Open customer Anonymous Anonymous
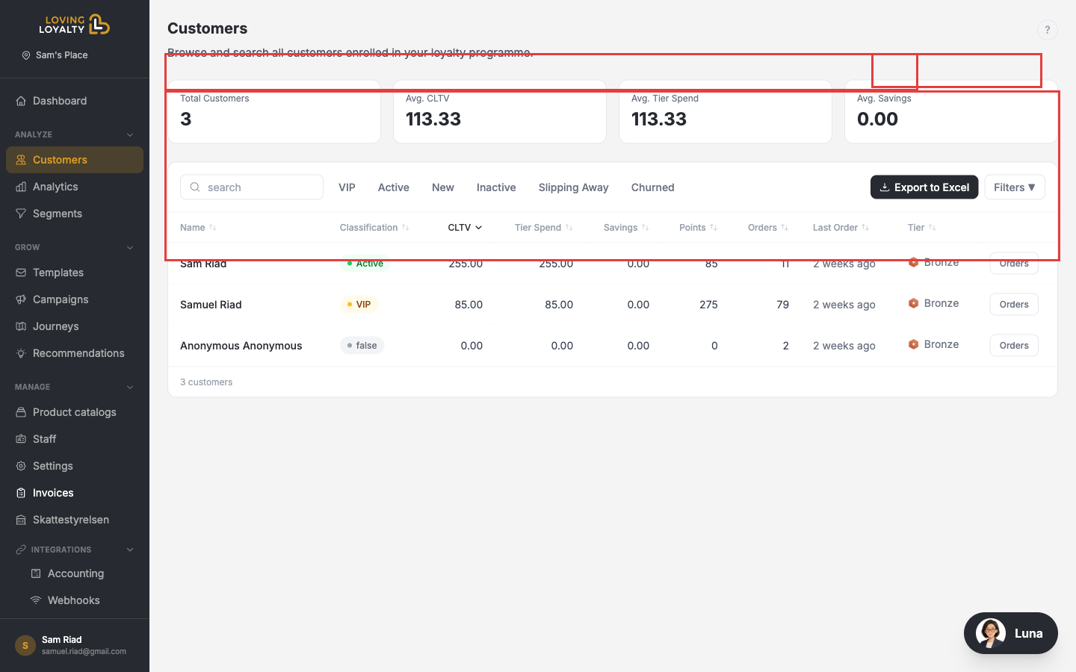Image resolution: width=1076 pixels, height=672 pixels. coord(241,346)
